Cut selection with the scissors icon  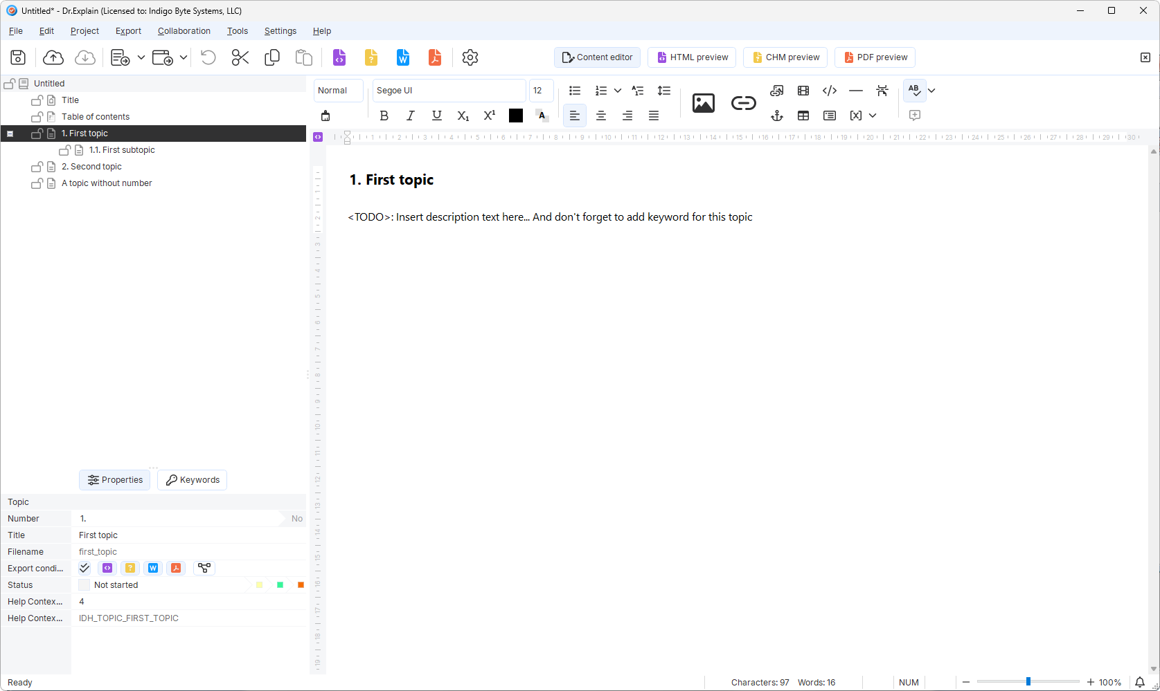(240, 57)
